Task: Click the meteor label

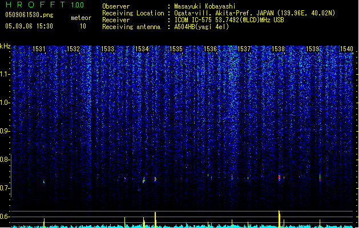Action: tap(81, 18)
